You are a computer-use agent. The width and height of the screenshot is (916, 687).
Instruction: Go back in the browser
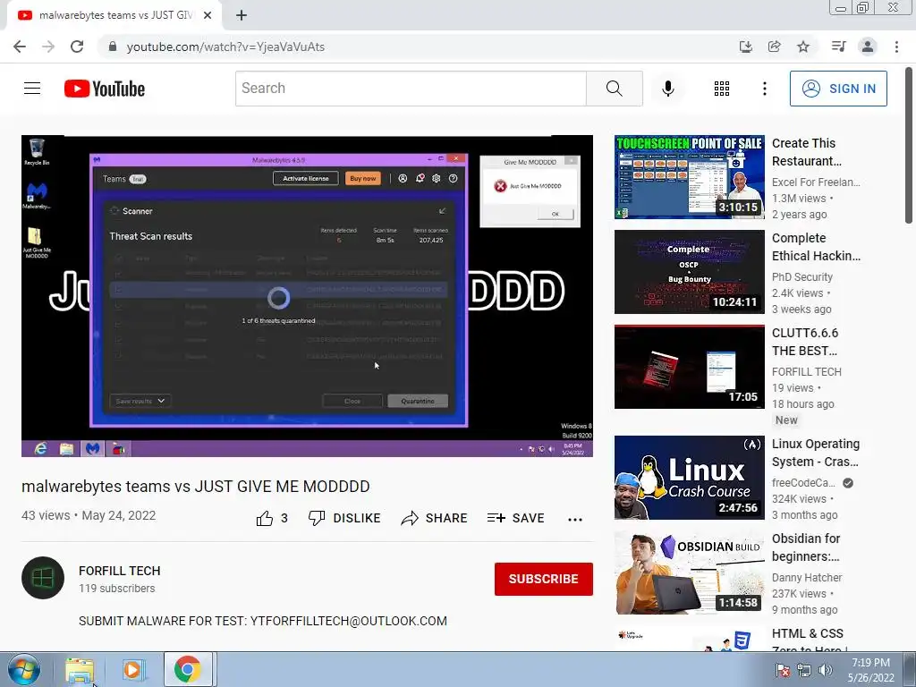(20, 47)
